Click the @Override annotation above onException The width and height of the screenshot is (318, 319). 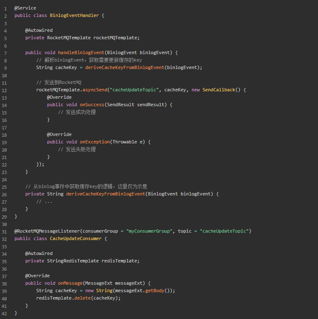pyautogui.click(x=59, y=134)
